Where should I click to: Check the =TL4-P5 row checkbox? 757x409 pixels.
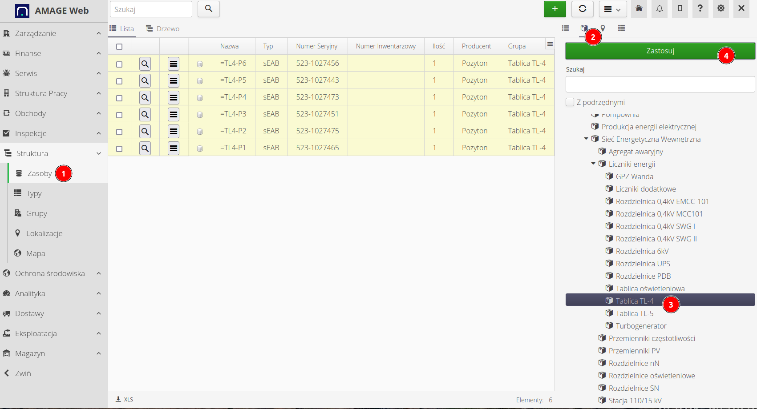click(119, 81)
